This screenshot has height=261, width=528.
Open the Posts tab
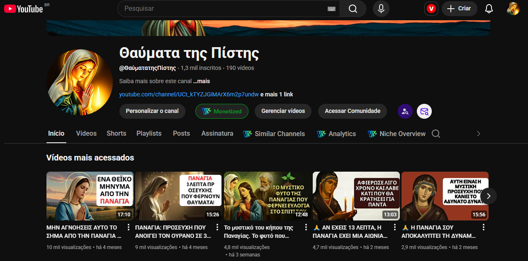181,134
